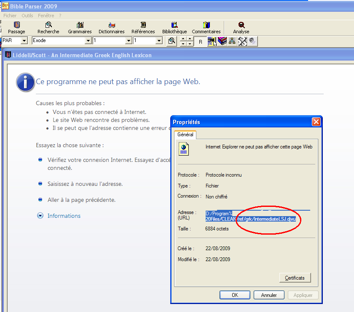The image size is (354, 312).
Task: Open the Commentaires toolbar button
Action: pyautogui.click(x=206, y=28)
